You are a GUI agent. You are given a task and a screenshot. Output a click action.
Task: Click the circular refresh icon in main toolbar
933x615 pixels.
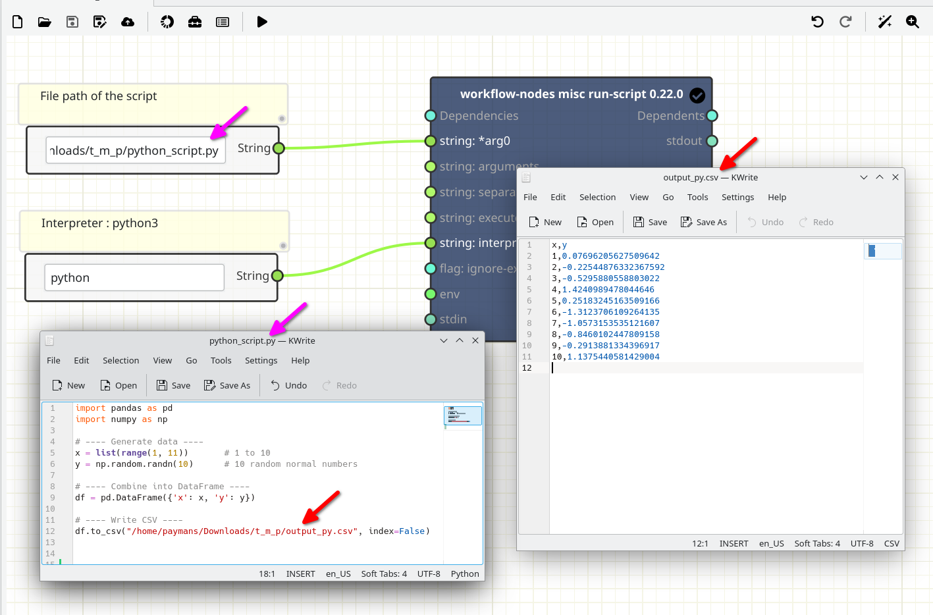point(167,22)
